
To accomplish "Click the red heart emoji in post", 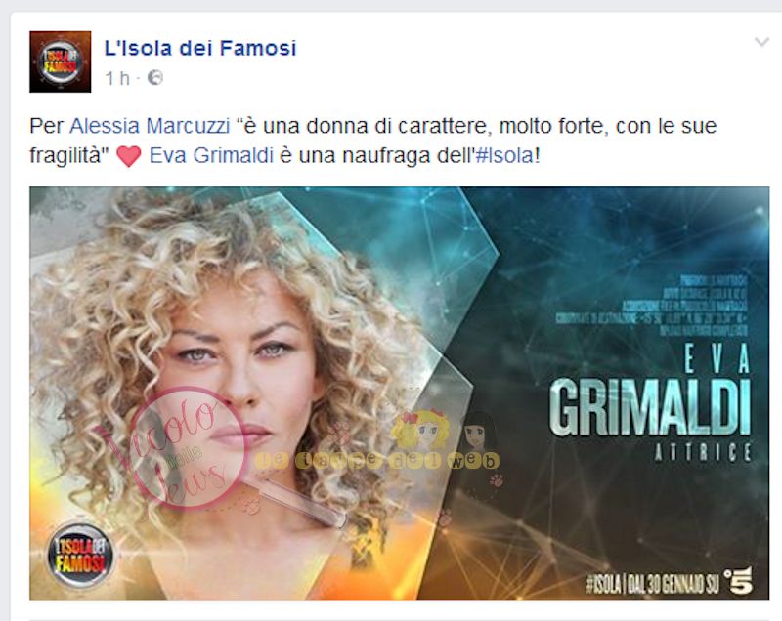I will (x=129, y=156).
